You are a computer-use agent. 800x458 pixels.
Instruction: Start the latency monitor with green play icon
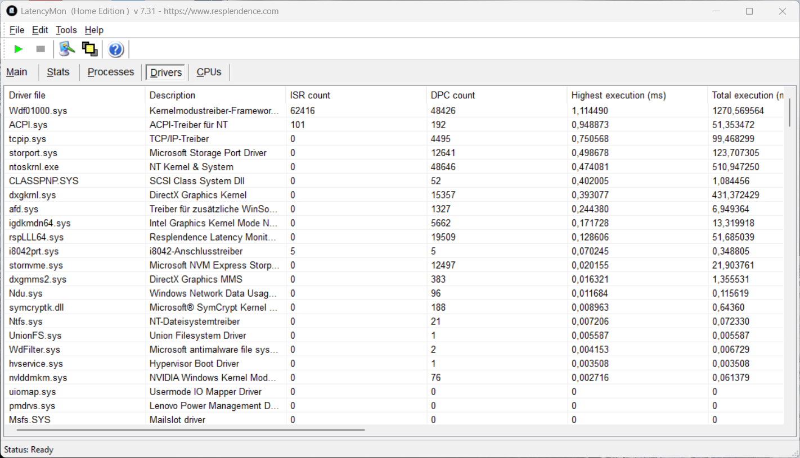[19, 49]
